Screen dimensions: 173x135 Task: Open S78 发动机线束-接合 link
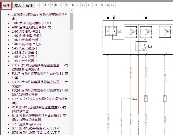(x=36, y=133)
